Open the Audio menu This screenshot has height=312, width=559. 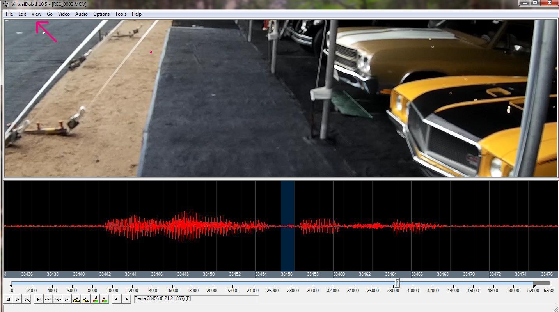81,14
